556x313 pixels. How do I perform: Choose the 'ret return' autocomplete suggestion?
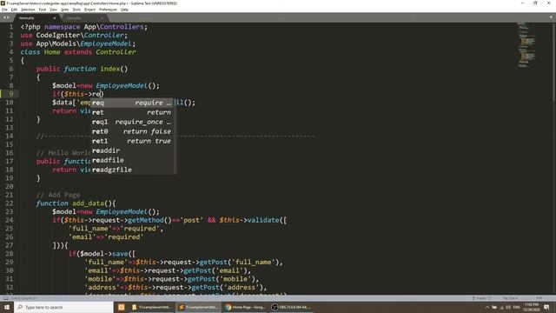131,112
